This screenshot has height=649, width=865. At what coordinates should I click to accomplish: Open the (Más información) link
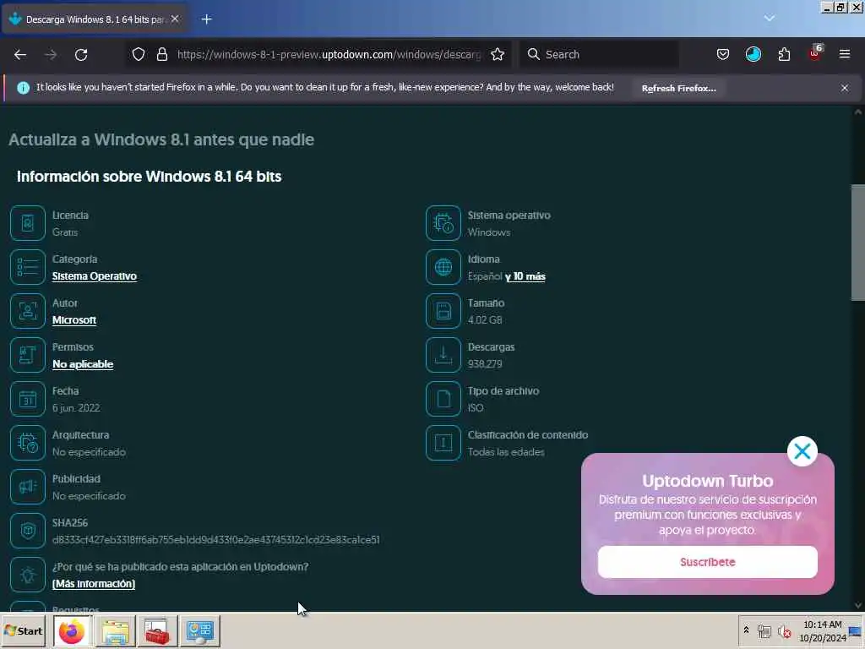(x=93, y=584)
